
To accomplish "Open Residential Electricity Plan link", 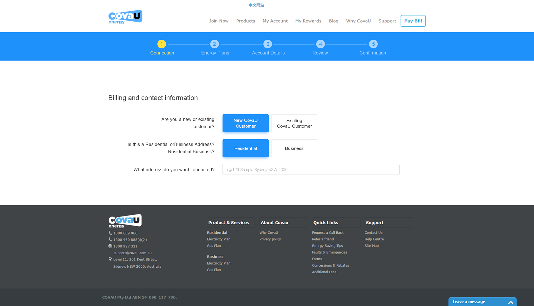I will [x=219, y=239].
